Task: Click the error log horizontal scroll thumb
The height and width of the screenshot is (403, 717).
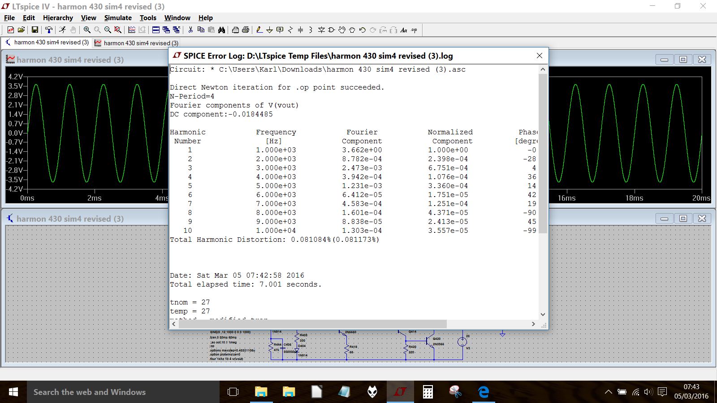Action: (x=313, y=324)
